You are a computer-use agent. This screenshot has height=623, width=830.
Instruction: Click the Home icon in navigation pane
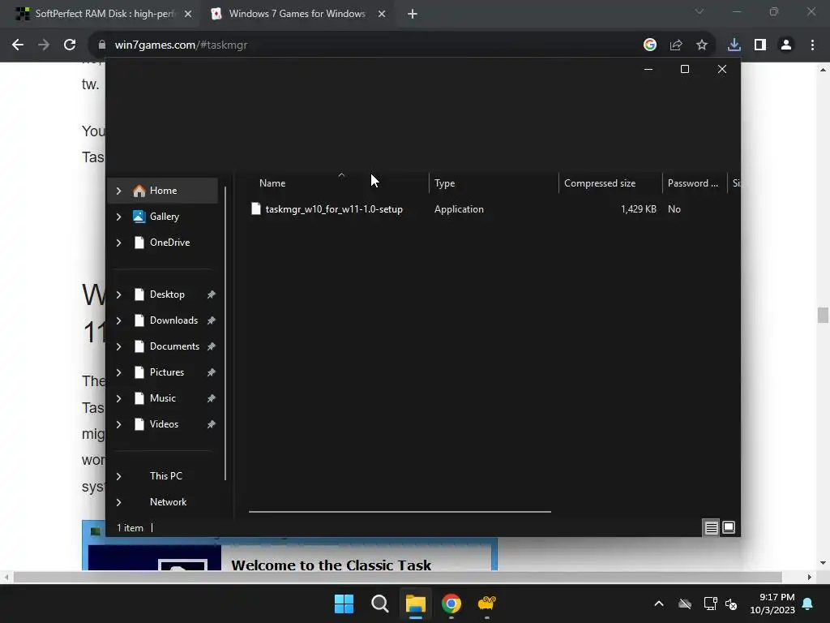point(139,191)
